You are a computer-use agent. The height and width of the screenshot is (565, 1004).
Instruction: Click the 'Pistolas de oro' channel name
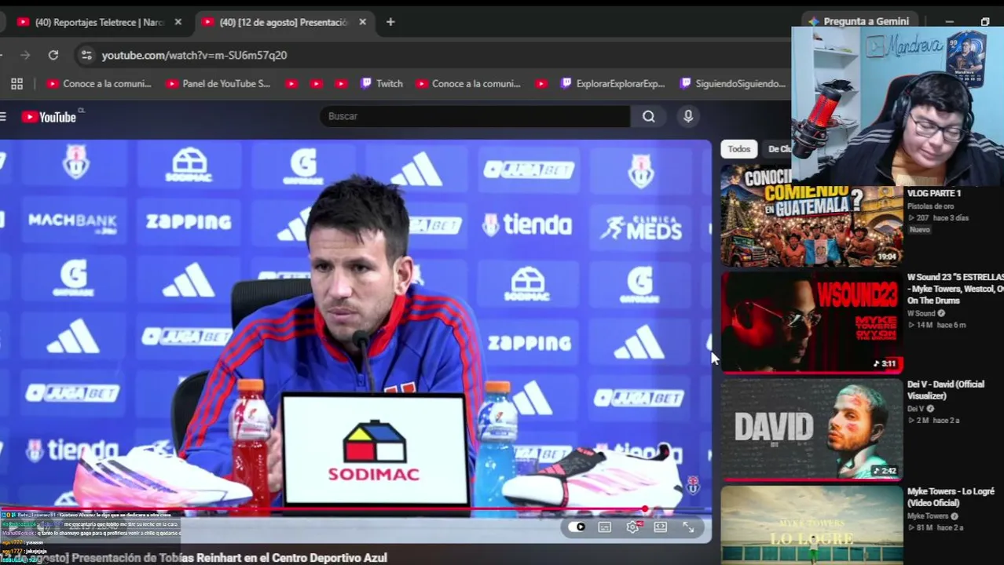(931, 206)
